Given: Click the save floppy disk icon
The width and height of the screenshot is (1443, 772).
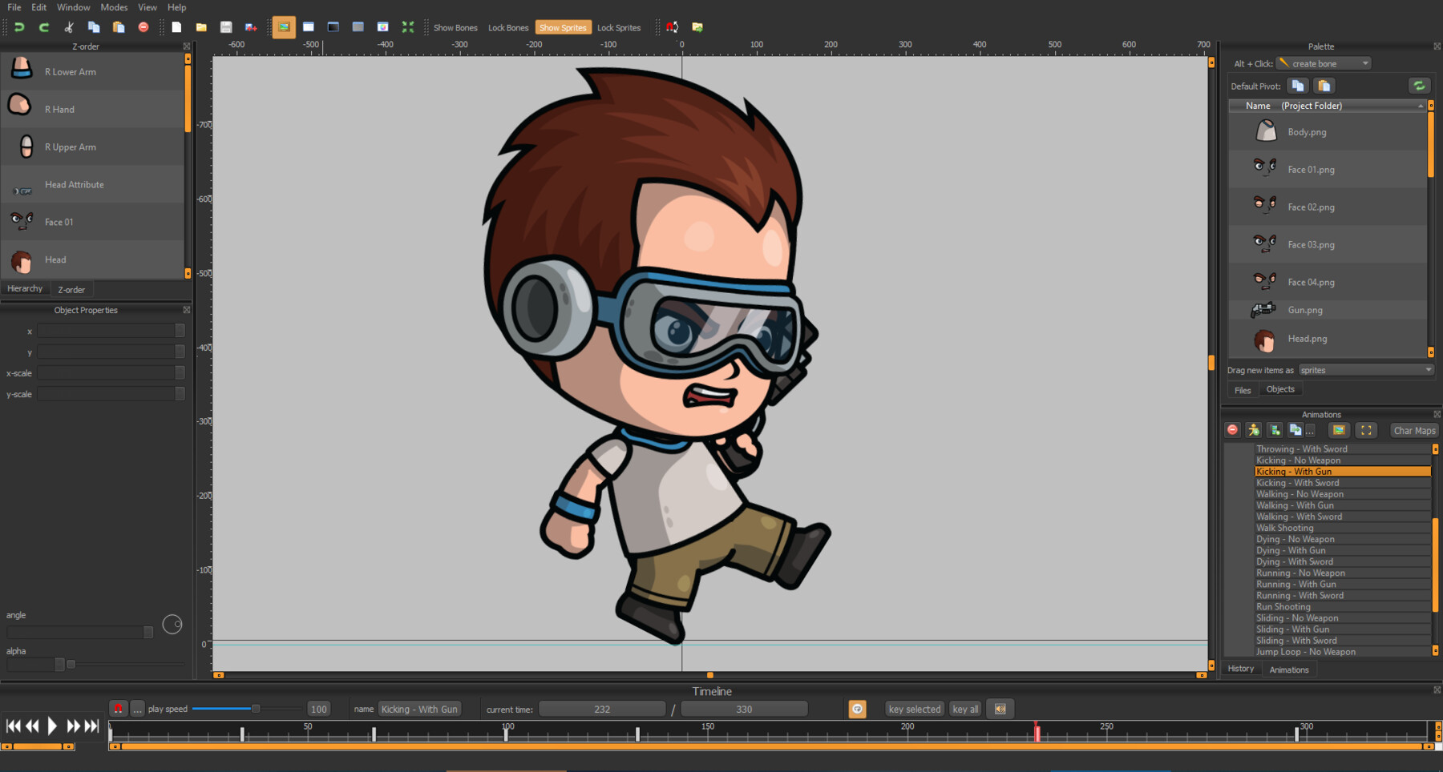Looking at the screenshot, I should click(x=226, y=27).
